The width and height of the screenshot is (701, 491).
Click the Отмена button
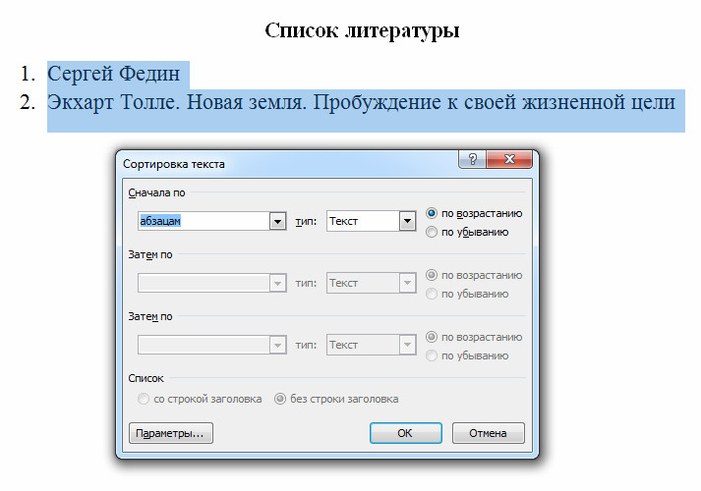489,433
